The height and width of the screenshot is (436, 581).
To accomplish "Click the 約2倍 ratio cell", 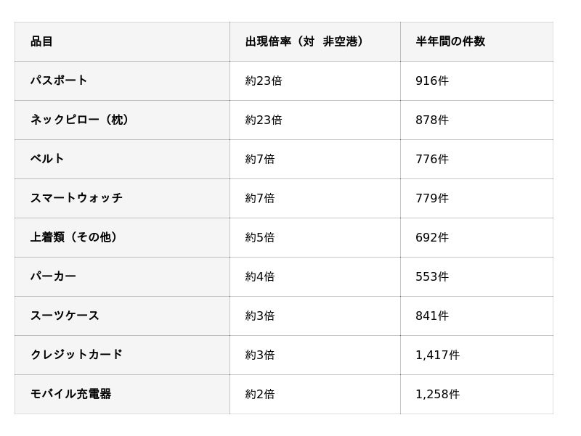I will pyautogui.click(x=260, y=394).
